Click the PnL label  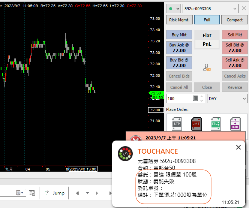[207, 44]
